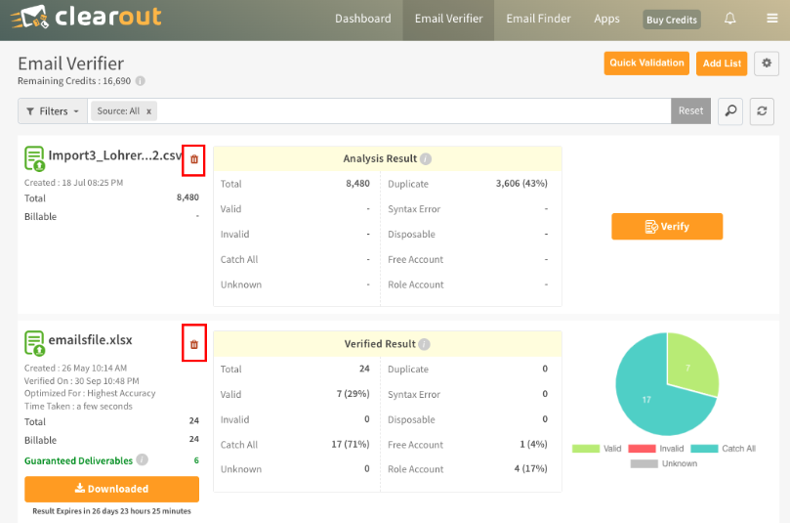790x523 pixels.
Task: Click the refresh list icon
Action: (x=762, y=111)
